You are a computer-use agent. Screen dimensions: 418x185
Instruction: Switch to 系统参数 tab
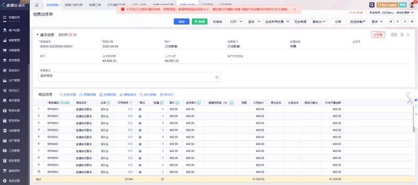point(52,5)
